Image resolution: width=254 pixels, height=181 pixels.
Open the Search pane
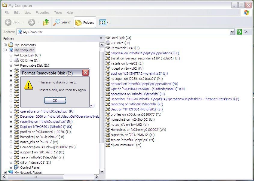[x=62, y=22]
